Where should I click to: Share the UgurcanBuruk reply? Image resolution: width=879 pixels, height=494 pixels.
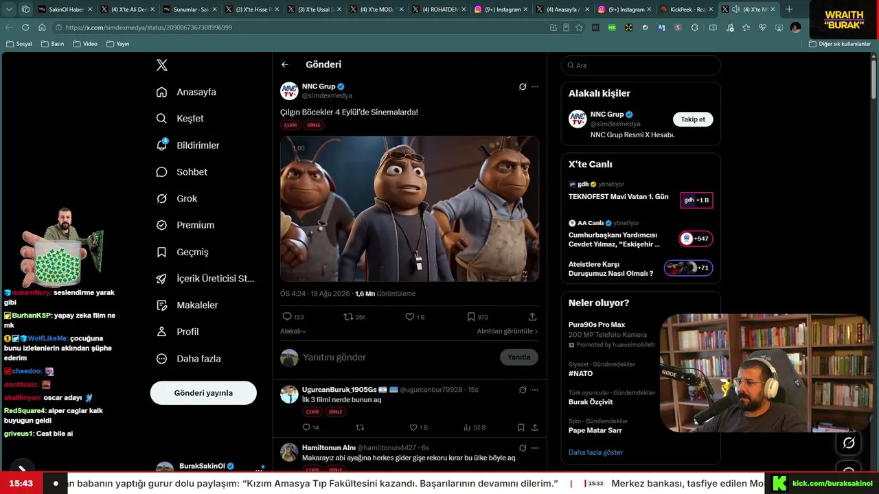coord(534,427)
